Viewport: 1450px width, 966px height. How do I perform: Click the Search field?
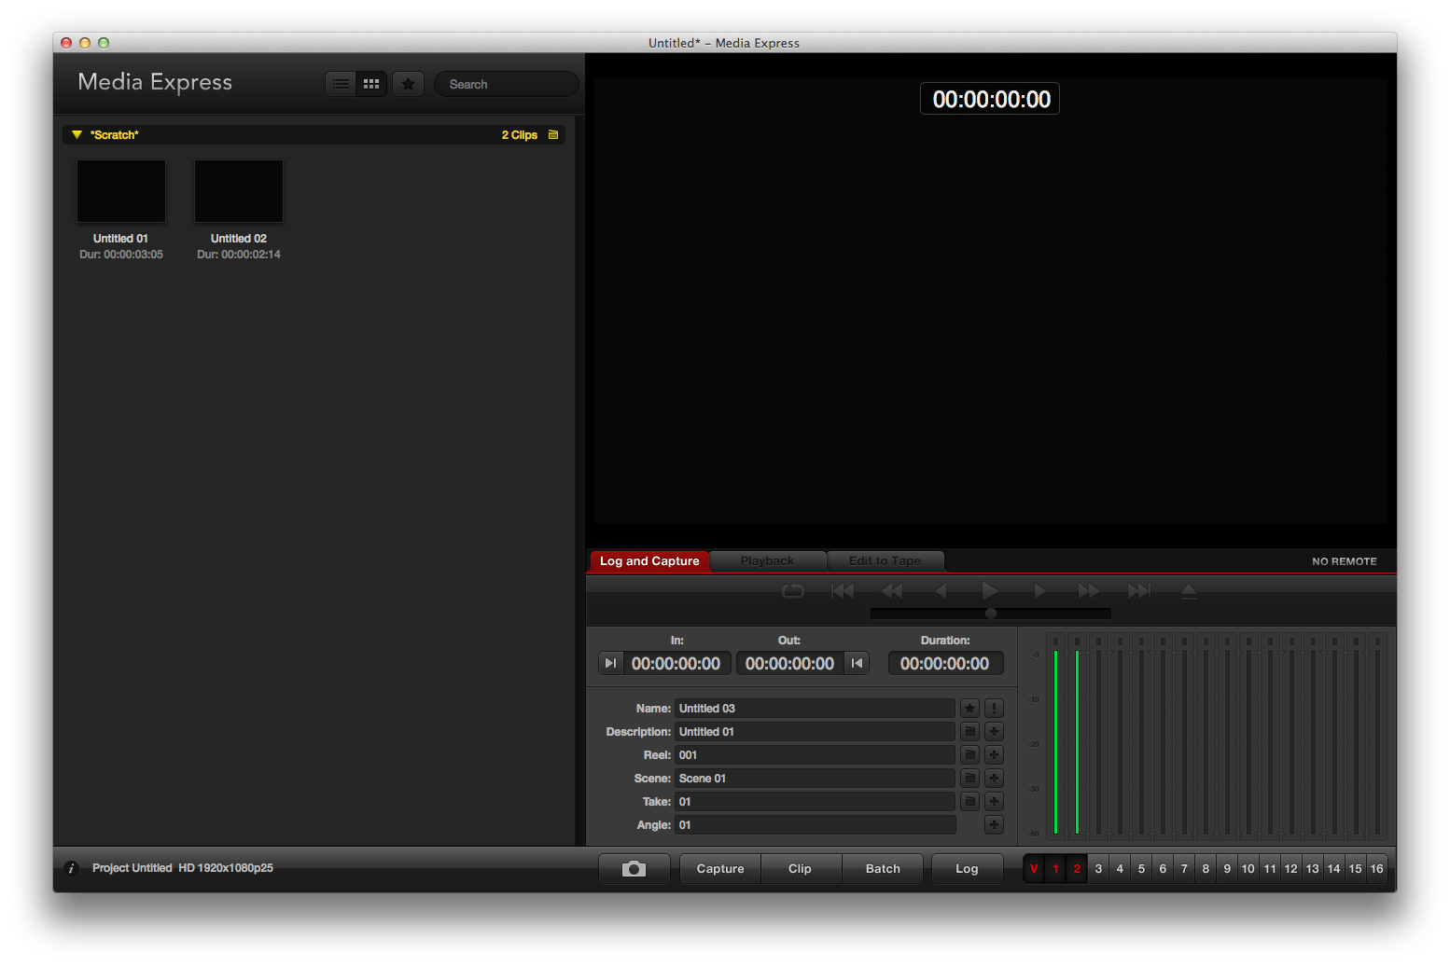coord(506,84)
